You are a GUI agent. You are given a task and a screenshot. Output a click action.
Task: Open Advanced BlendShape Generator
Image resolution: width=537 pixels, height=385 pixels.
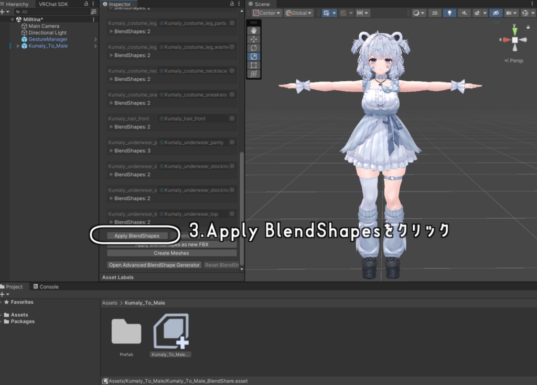(x=154, y=265)
